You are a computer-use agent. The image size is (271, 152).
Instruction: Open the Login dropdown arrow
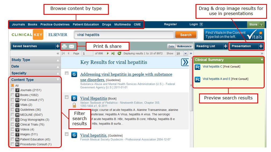tap(201, 24)
